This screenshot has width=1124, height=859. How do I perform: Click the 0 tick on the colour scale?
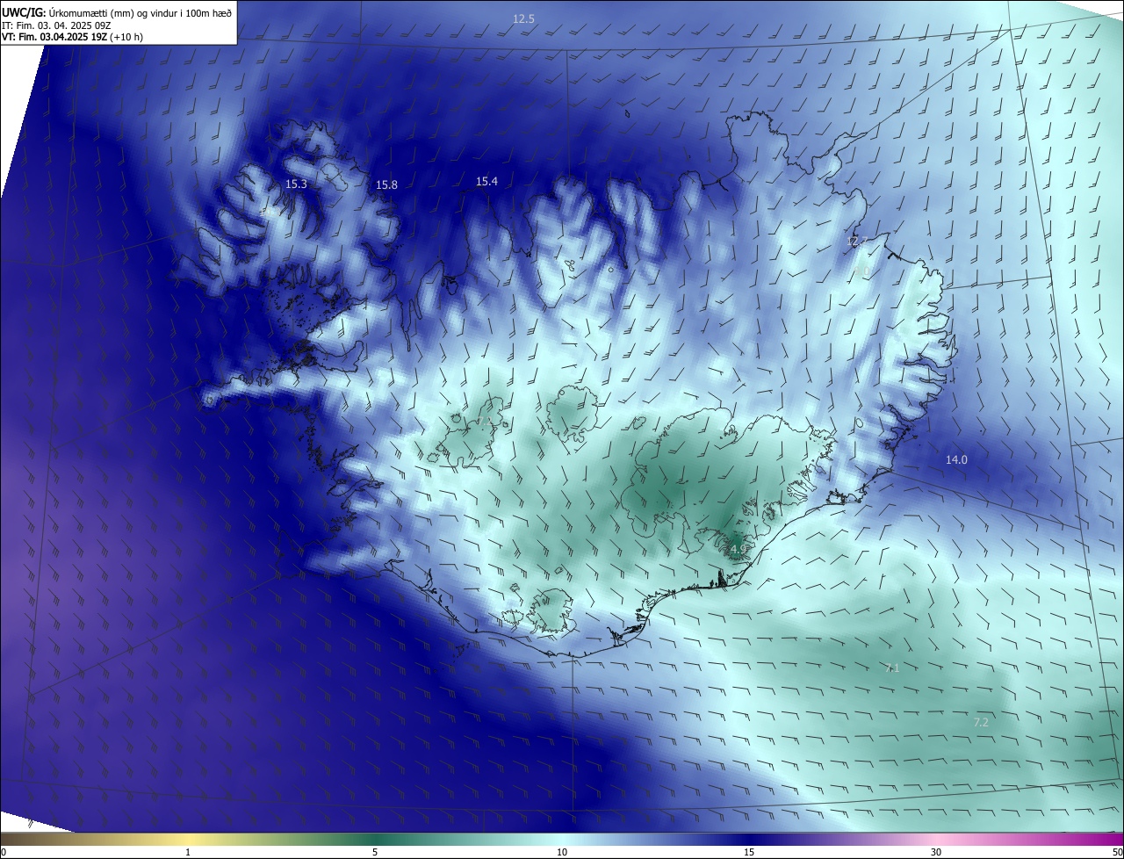click(3, 852)
